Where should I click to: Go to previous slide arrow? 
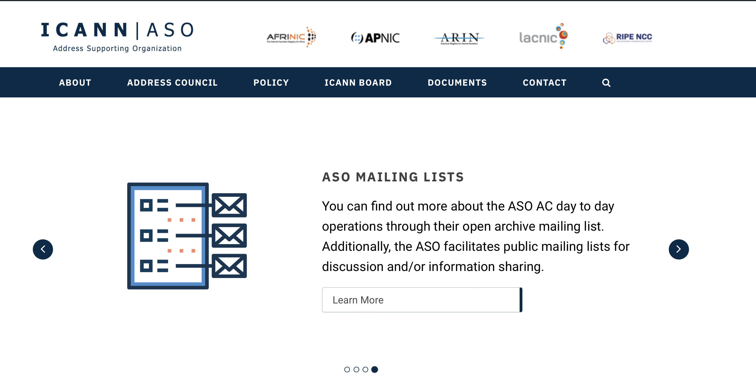click(43, 249)
